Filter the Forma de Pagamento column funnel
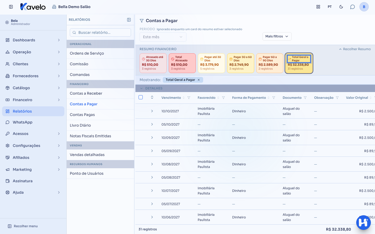The height and width of the screenshot is (234, 375). click(274, 98)
